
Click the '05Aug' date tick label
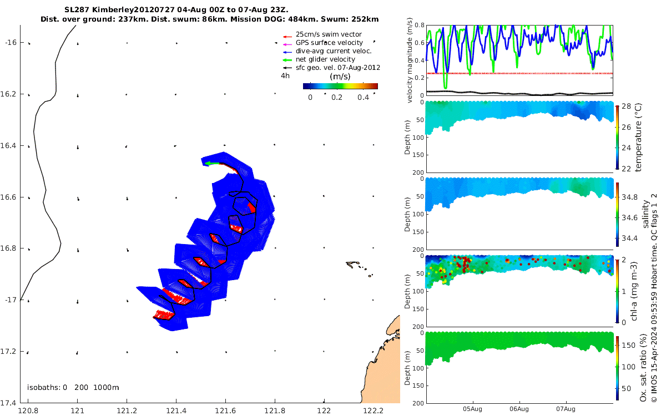coord(472,409)
